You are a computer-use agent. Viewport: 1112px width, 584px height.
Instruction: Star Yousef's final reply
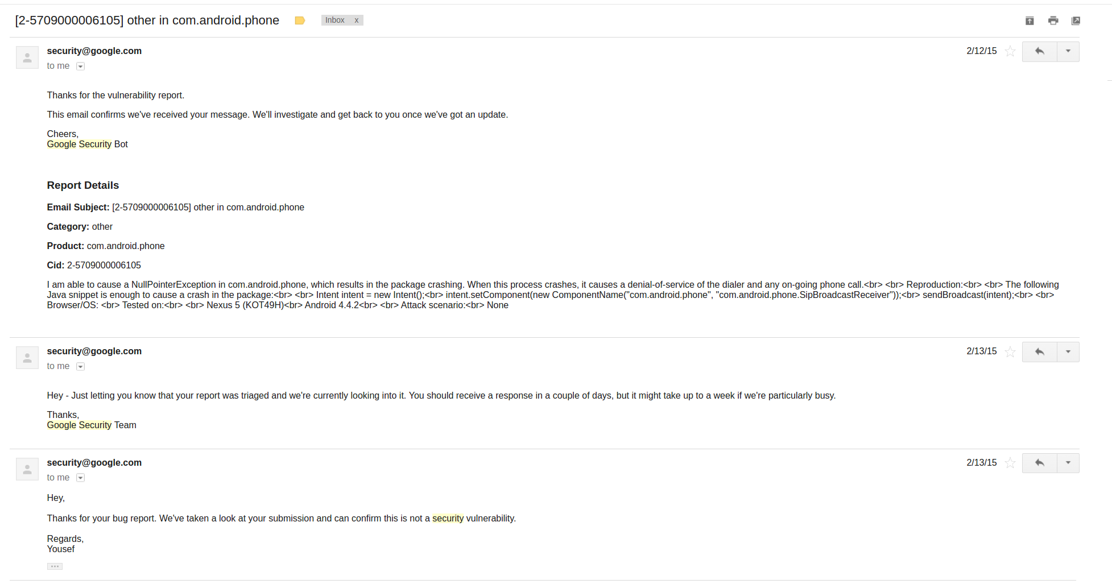(1010, 463)
